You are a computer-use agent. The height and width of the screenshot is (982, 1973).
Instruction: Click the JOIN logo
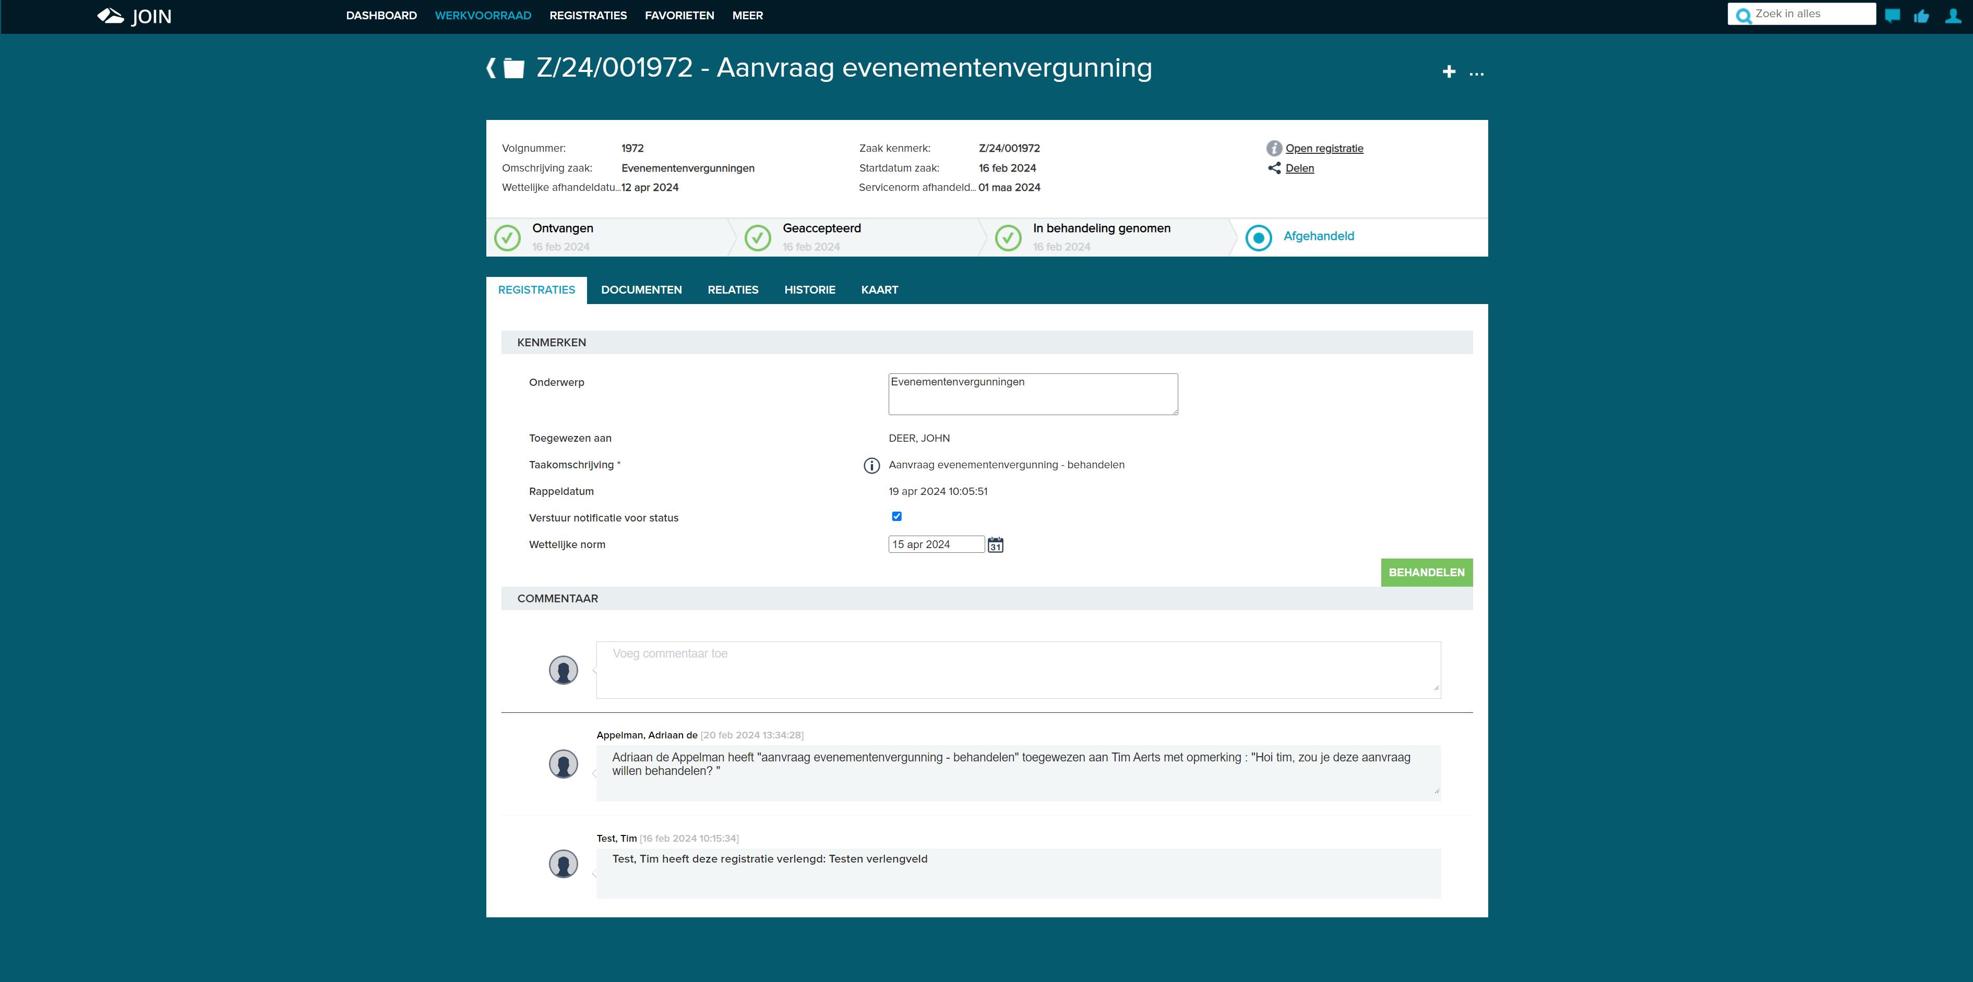[134, 16]
